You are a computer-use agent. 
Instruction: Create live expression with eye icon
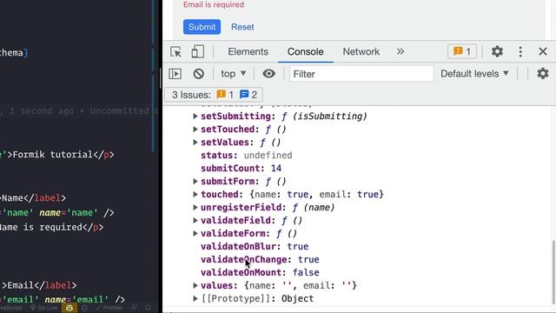click(268, 74)
